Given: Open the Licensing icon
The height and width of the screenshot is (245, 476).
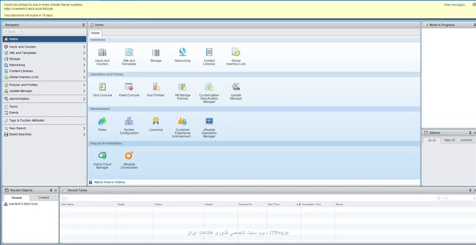Looking at the screenshot, I should pyautogui.click(x=156, y=121).
